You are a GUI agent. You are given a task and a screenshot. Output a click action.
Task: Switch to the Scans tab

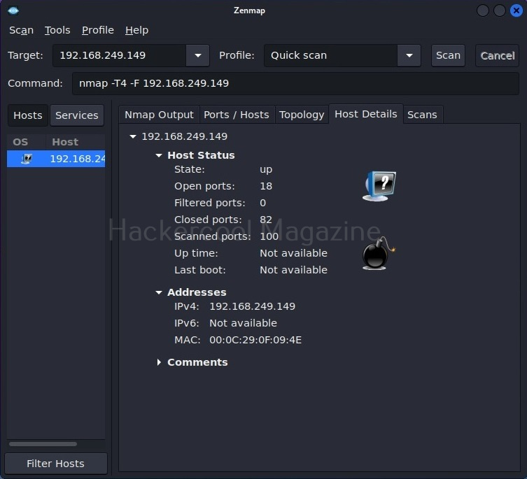point(422,115)
